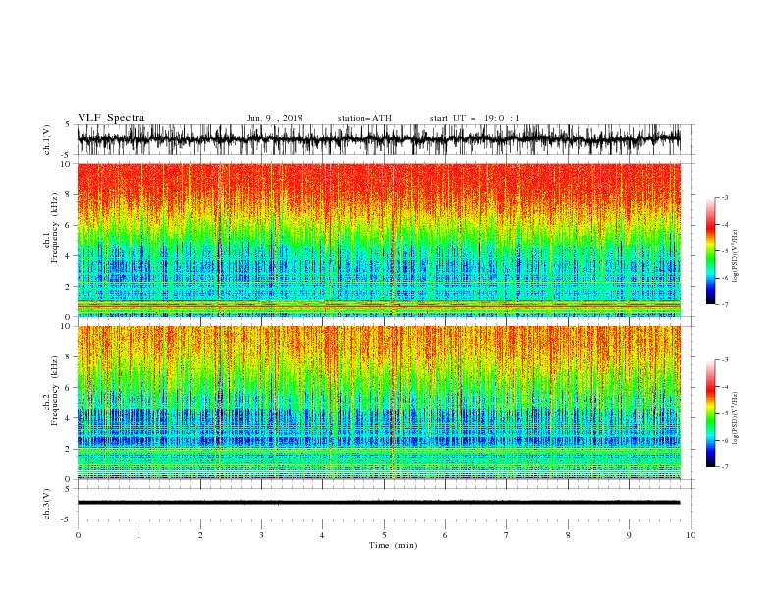Image resolution: width=778 pixels, height=601 pixels.
Task: Click the "-3" tick on ch.2 color bar
Action: (725, 360)
